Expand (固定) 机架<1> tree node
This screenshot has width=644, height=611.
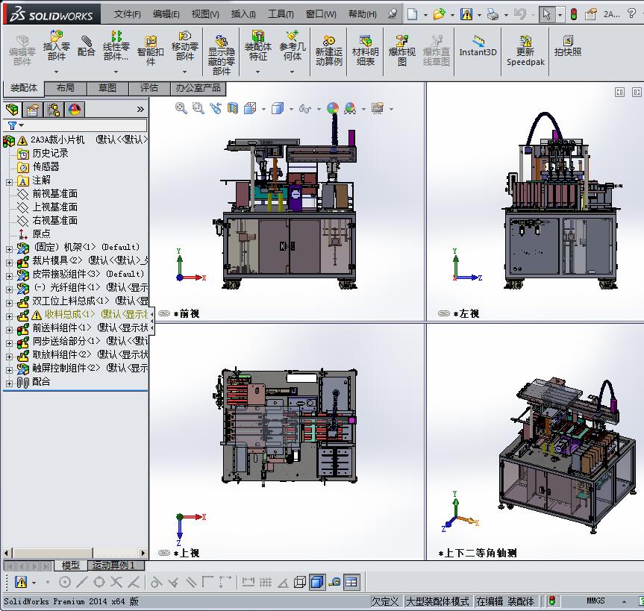pos(9,249)
